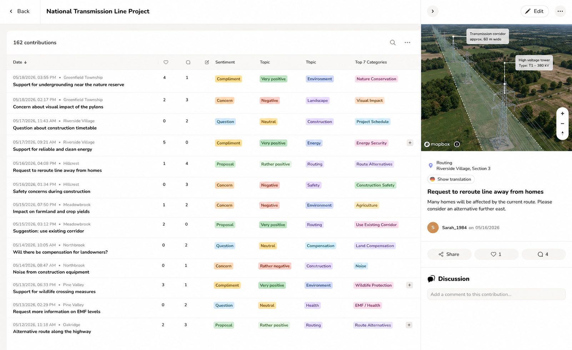Click the High voltage tower map label
This screenshot has width=572, height=350.
click(534, 63)
